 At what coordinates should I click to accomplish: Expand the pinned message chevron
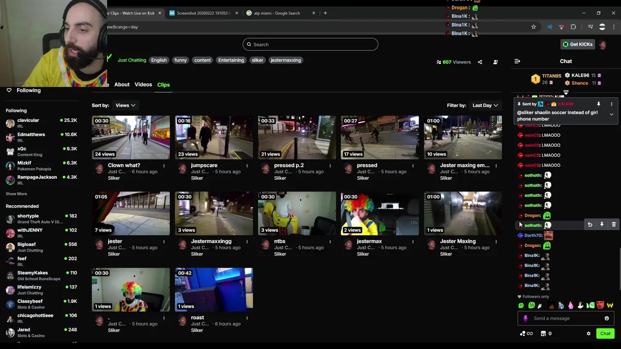(x=611, y=114)
